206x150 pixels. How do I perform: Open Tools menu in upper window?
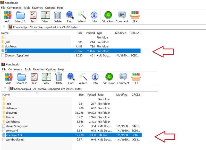tap(27, 8)
